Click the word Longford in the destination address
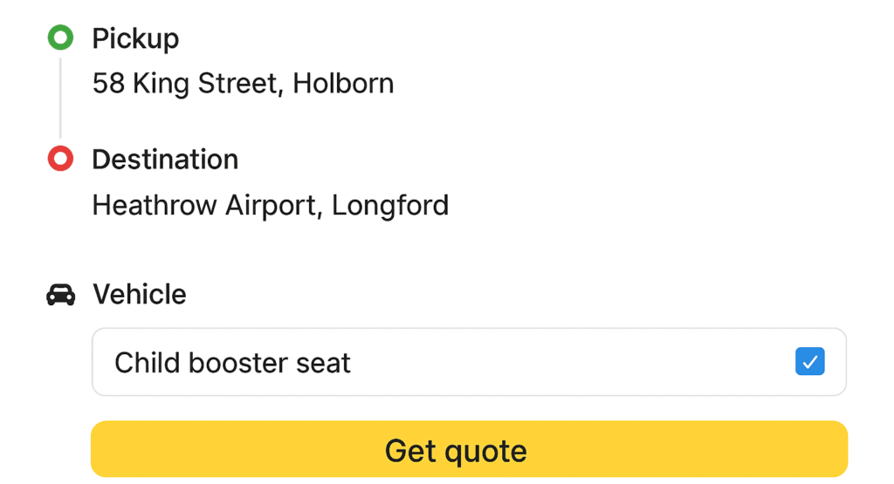 pos(390,206)
